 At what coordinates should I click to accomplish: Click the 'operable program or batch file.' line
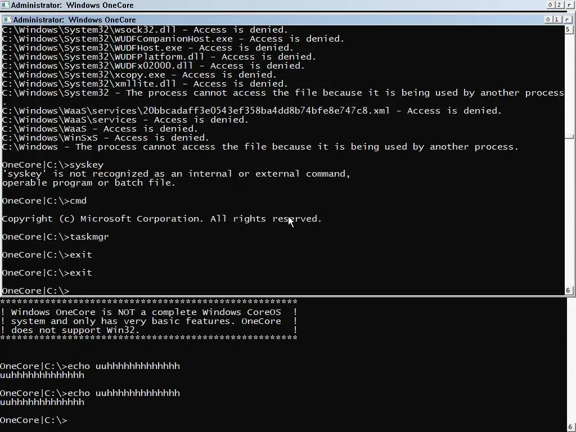click(x=89, y=183)
